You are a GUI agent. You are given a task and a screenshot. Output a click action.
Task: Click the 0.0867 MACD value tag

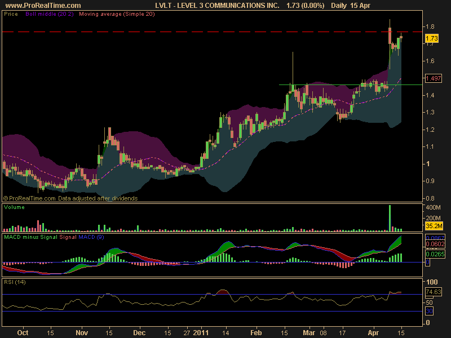(x=435, y=238)
